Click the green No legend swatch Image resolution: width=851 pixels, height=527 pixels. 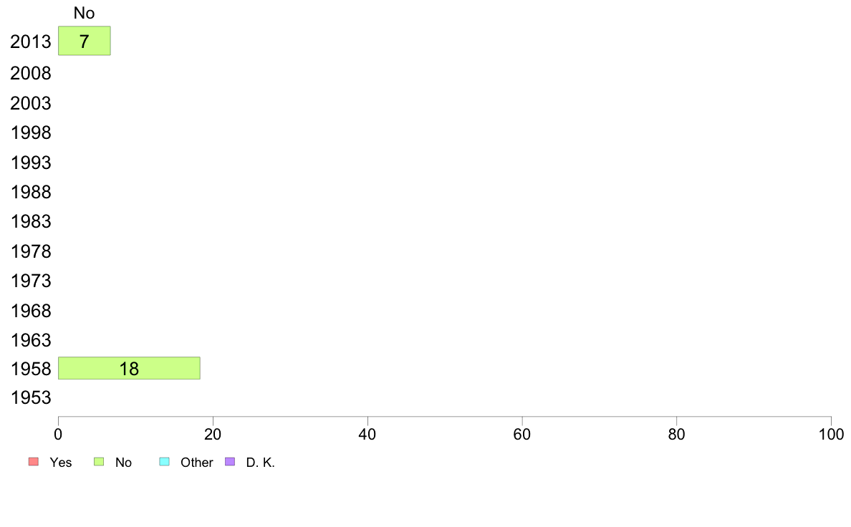[99, 462]
